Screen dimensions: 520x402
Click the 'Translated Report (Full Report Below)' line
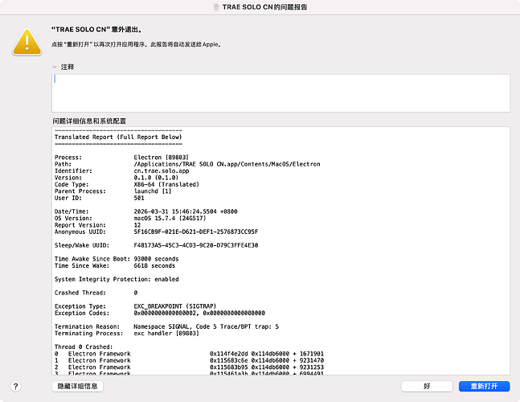tap(118, 137)
